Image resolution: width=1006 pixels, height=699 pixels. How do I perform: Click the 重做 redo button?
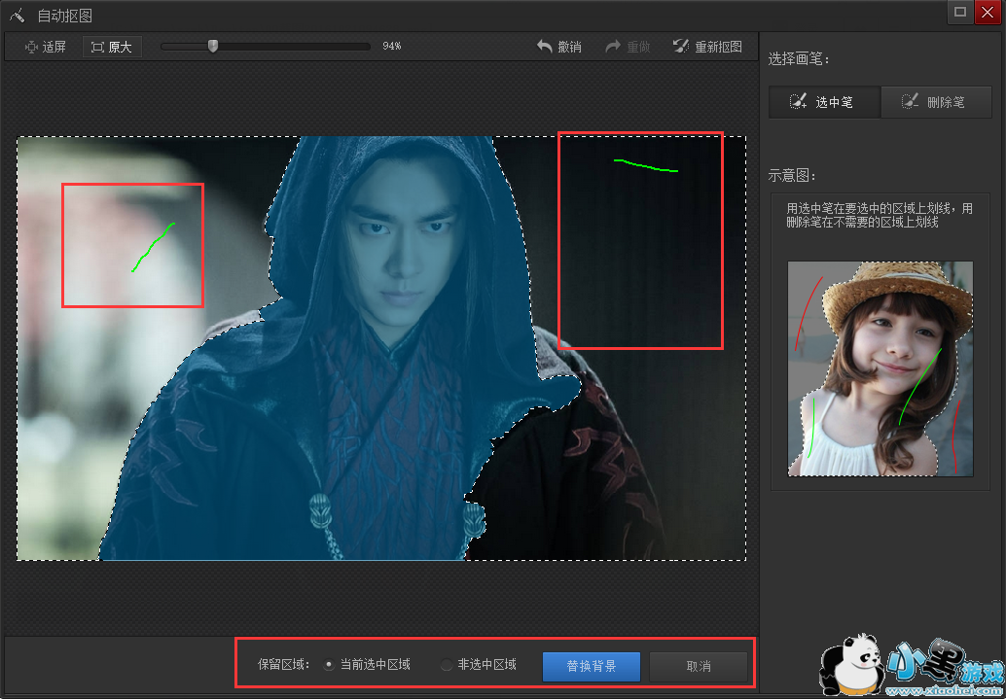point(629,47)
